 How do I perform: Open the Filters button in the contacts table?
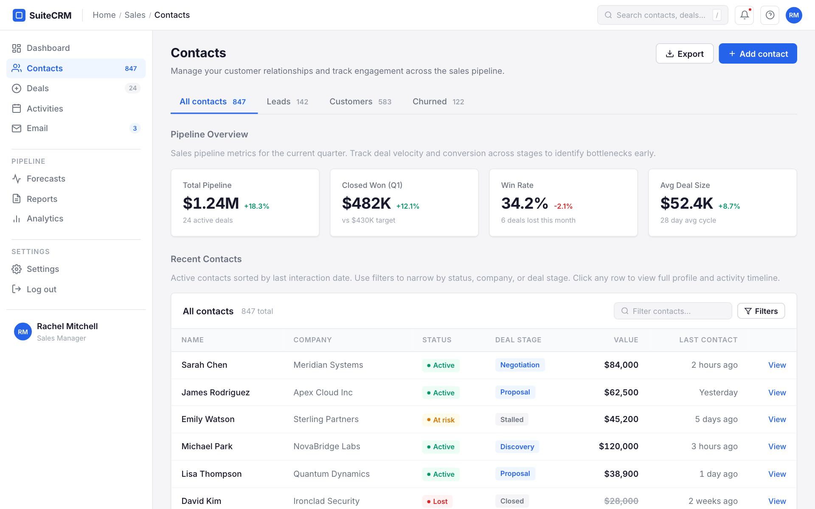point(761,311)
